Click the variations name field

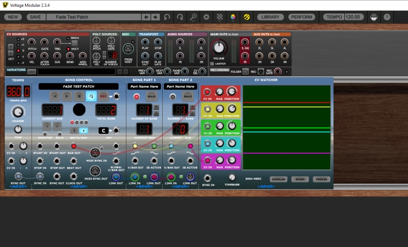point(77,72)
